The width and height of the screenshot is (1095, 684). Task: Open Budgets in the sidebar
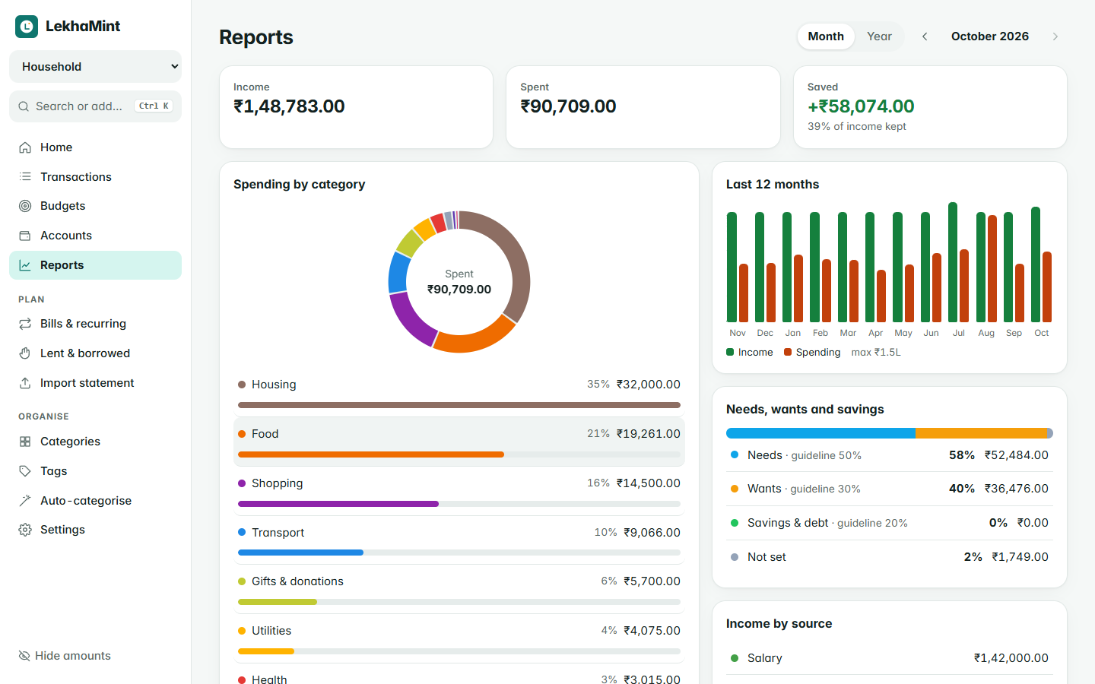tap(96, 206)
